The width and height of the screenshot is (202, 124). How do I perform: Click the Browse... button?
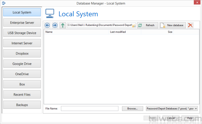click(132, 109)
